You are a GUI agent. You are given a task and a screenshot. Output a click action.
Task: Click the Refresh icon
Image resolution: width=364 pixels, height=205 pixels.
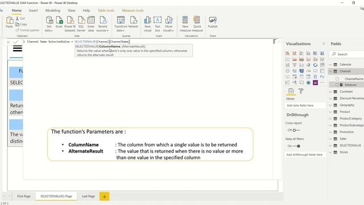click(134, 20)
